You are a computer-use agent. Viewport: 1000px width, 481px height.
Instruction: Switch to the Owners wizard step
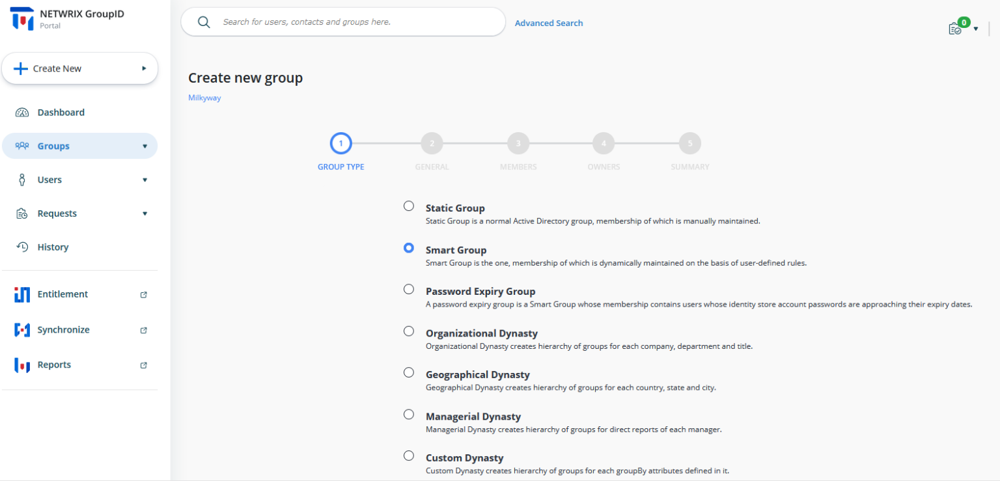coord(604,143)
